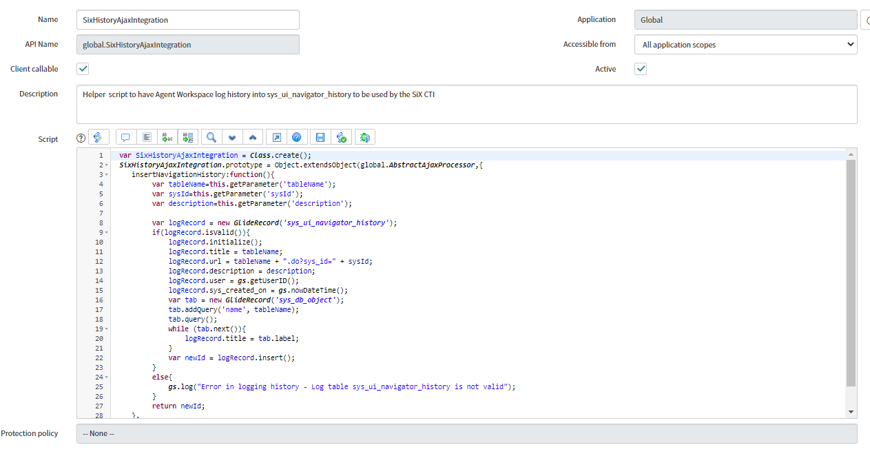Click into the Name input field
Screen dimensions: 870x456
(x=187, y=20)
